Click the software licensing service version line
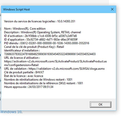This screenshot has height=116, width=122. [x=40, y=21]
